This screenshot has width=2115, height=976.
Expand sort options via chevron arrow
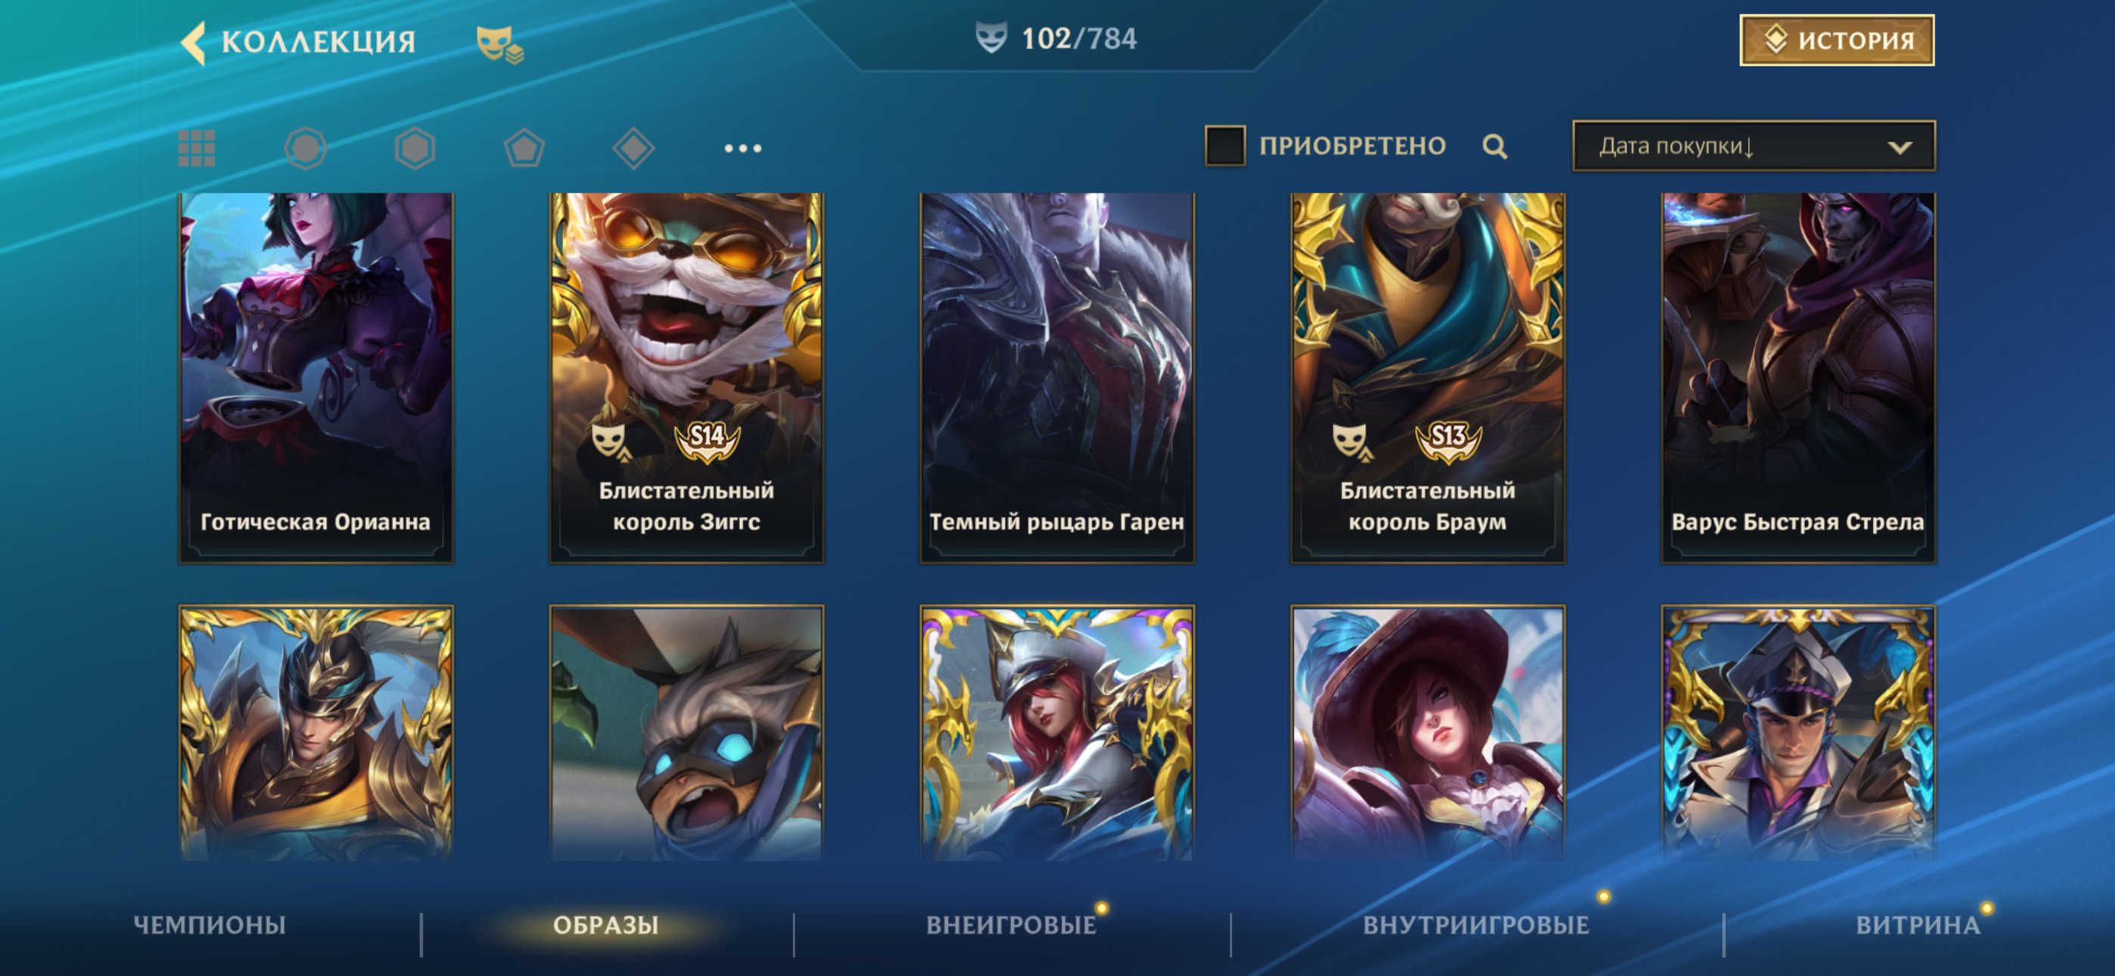tap(1899, 148)
